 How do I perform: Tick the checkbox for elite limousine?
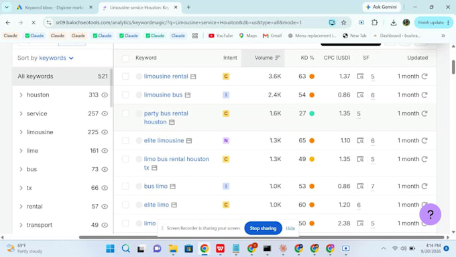pos(125,141)
